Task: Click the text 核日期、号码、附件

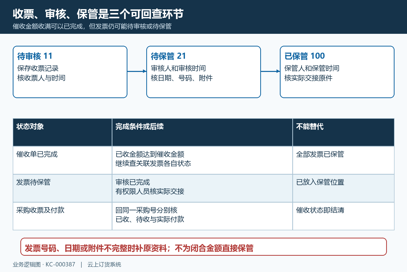Action: pos(182,78)
